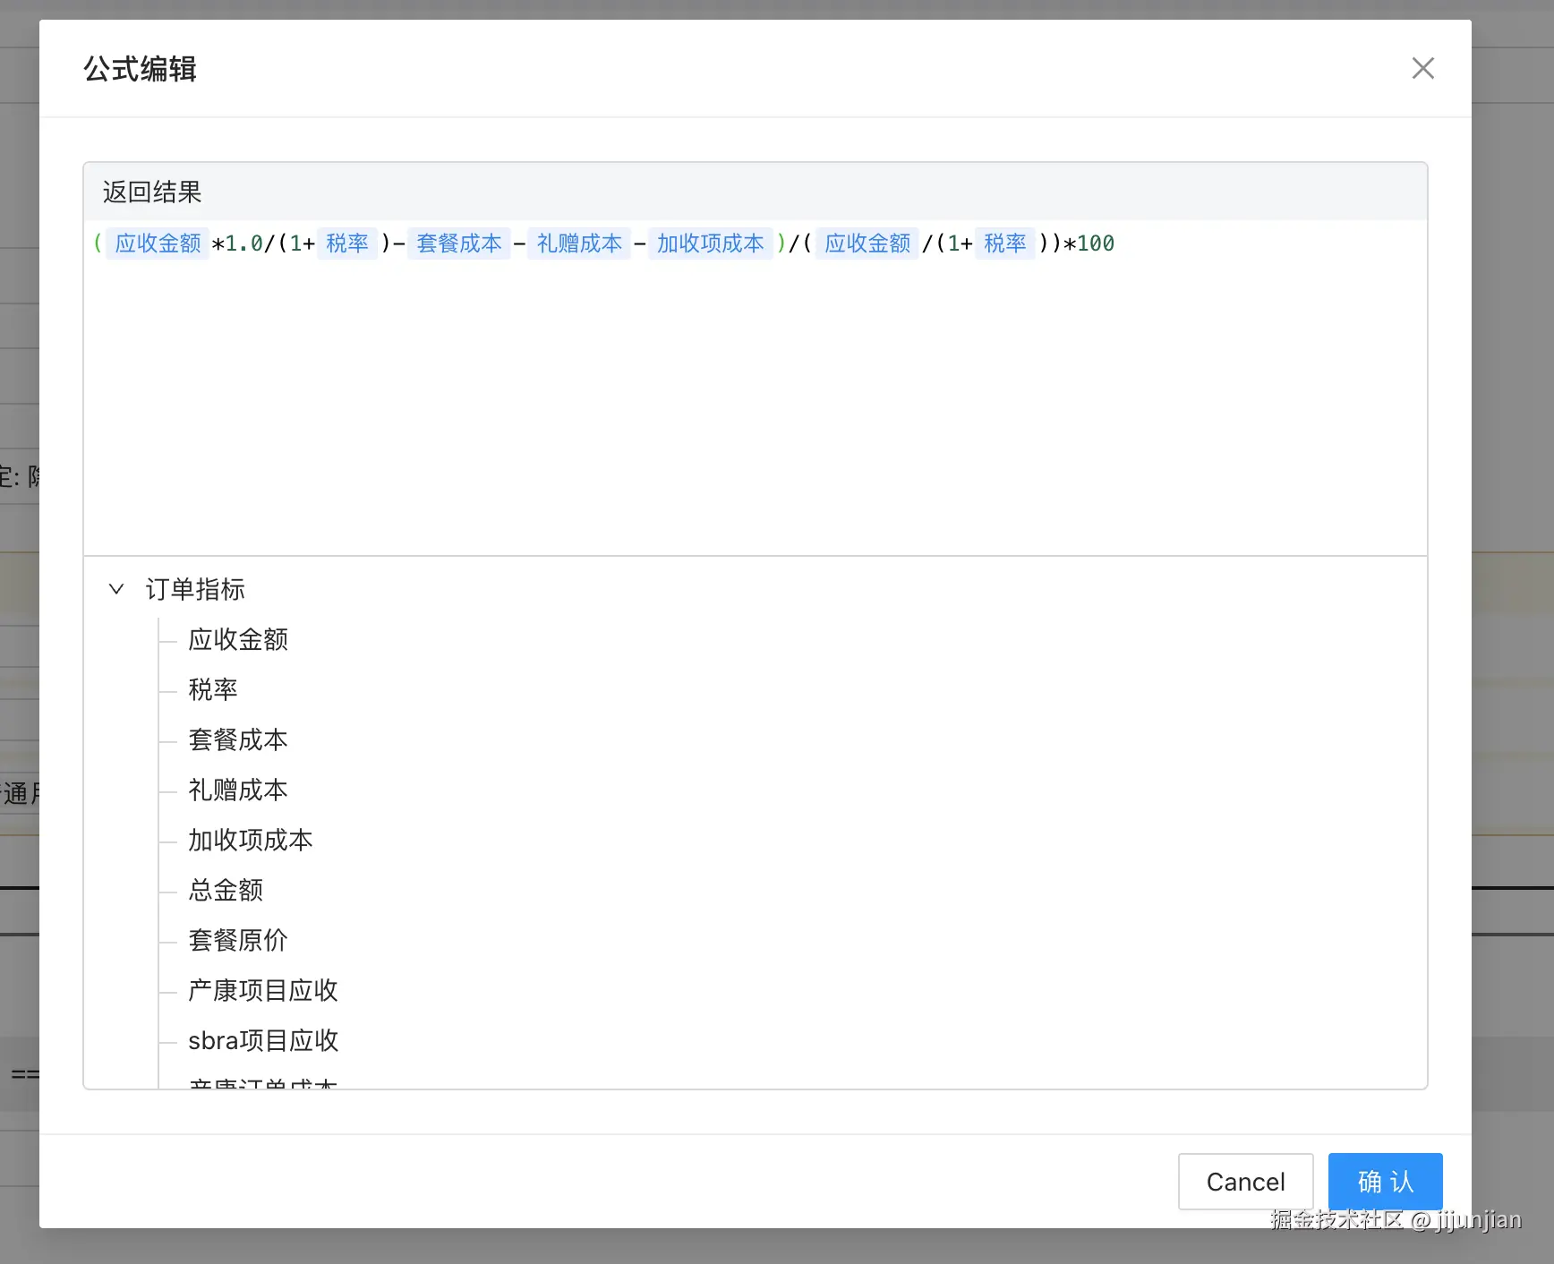The height and width of the screenshot is (1264, 1554).
Task: Select 套餐原价 in the indicator tree
Action: [x=238, y=940]
